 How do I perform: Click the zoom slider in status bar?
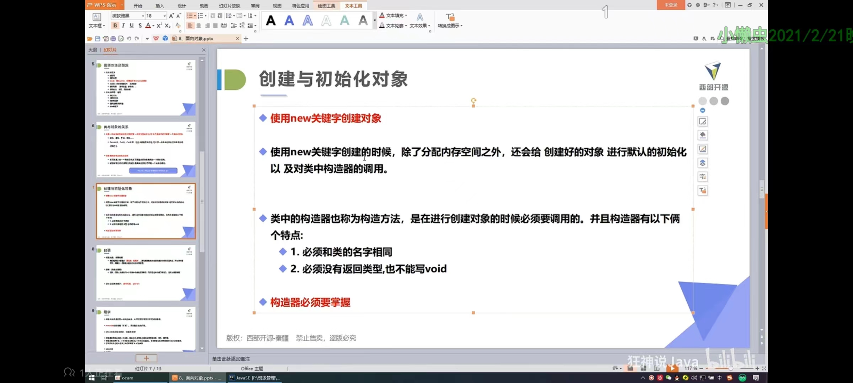click(x=730, y=368)
